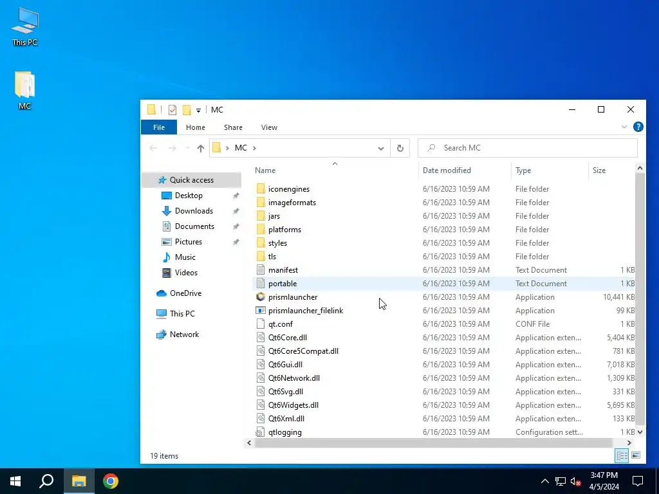
Task: Select Network in the navigation pane
Action: click(x=184, y=334)
